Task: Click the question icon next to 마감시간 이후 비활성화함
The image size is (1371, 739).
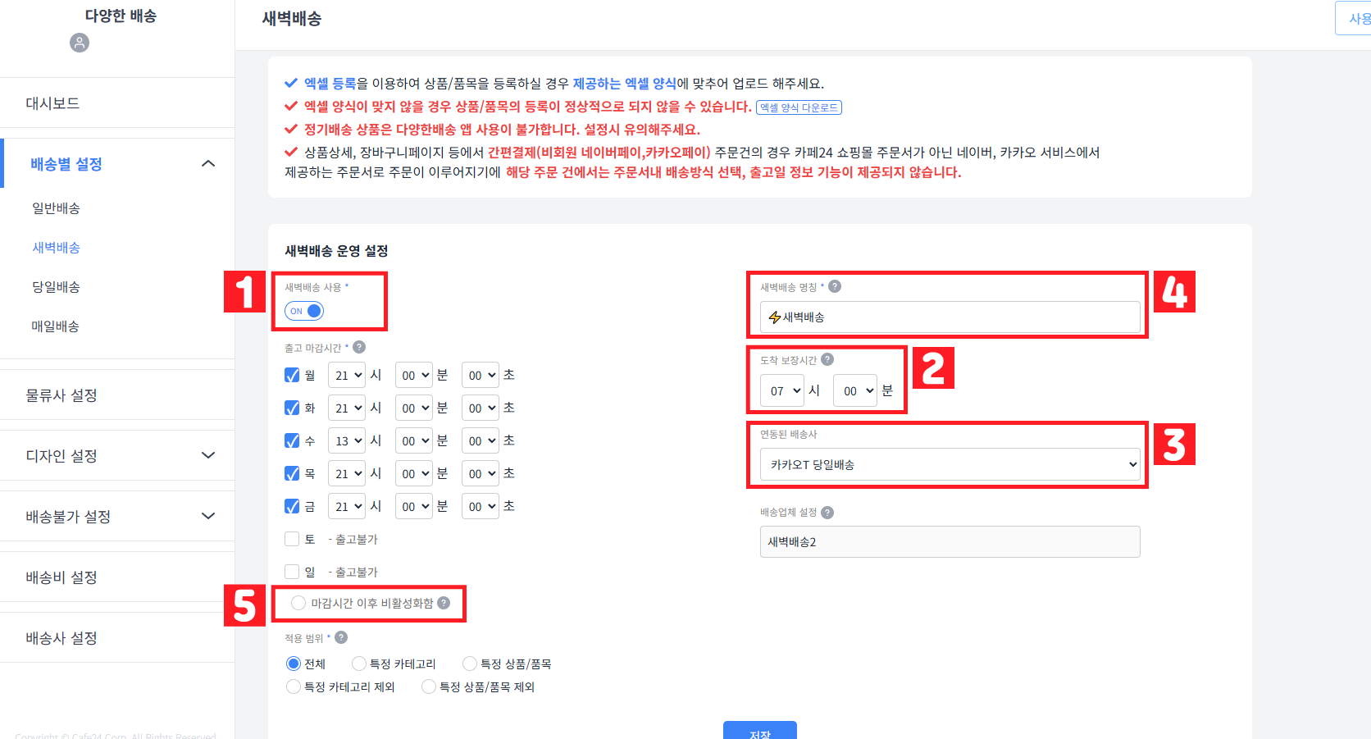Action: [x=444, y=603]
